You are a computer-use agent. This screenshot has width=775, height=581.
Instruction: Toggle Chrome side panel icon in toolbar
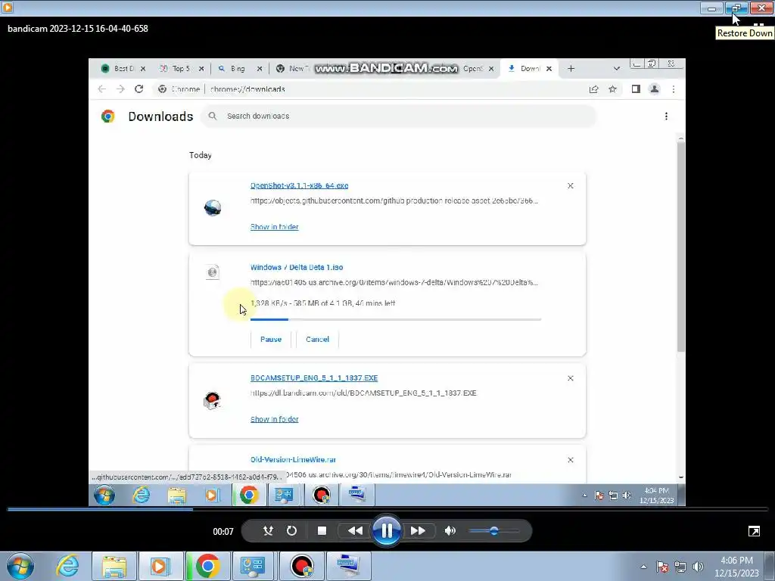pyautogui.click(x=636, y=89)
